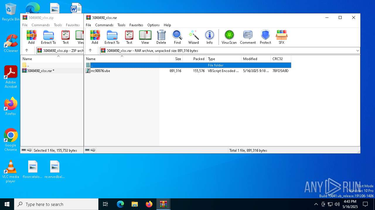Click Test icon in the rar window toolbar
The height and width of the screenshot is (210, 375).
pyautogui.click(x=129, y=37)
